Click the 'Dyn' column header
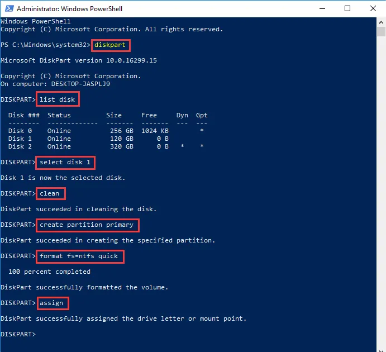The image size is (386, 352). click(x=182, y=115)
